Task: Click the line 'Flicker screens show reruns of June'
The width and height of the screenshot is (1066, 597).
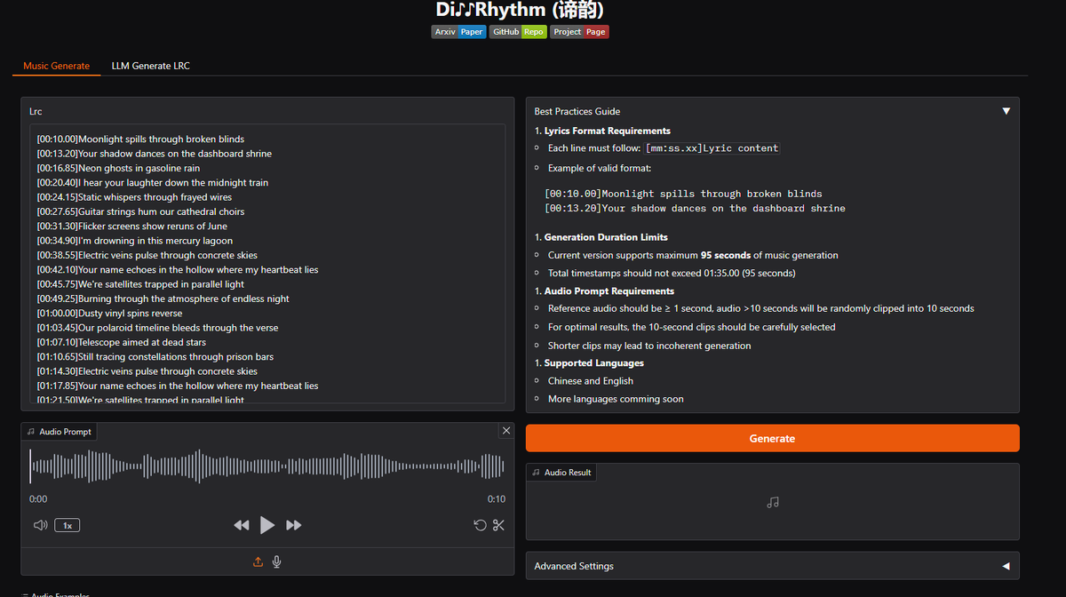Action: coord(132,227)
